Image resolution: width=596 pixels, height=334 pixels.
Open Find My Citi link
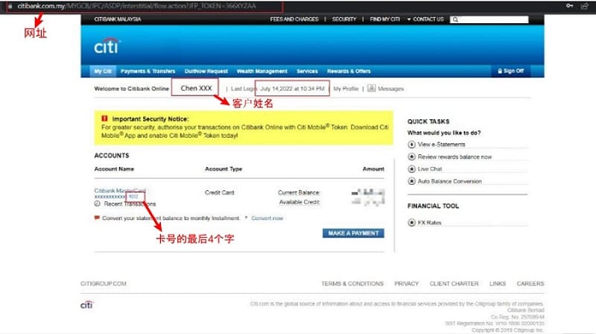click(384, 19)
